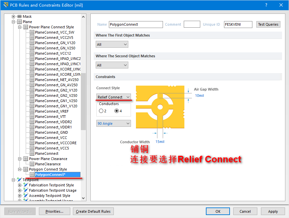Click the Plane category icon
Screen dimensions: 289x218
(x=19, y=22)
